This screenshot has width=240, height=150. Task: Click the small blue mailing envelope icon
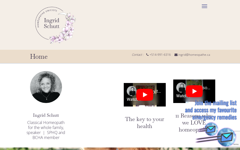[211, 129]
